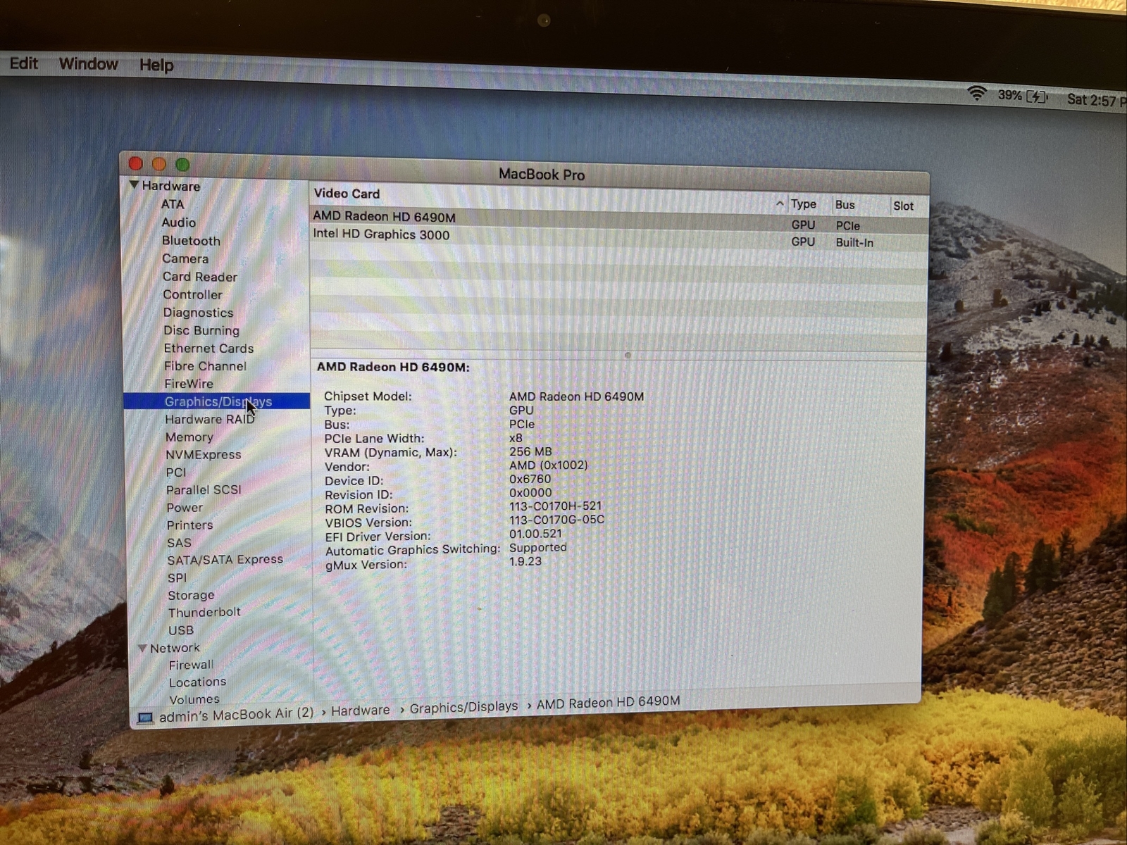This screenshot has width=1127, height=845.
Task: Click the menu bar clock
Action: click(x=1096, y=100)
